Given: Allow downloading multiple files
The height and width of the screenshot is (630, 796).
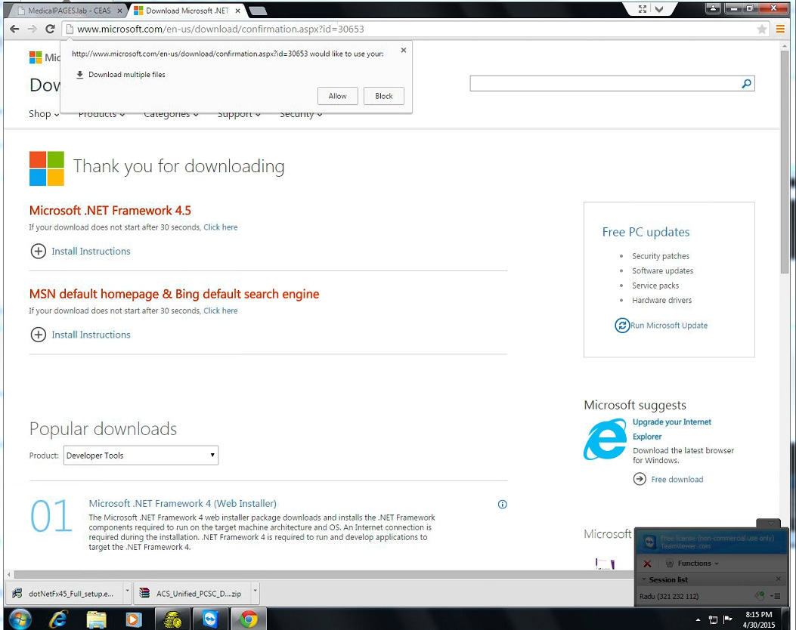Looking at the screenshot, I should tap(338, 96).
